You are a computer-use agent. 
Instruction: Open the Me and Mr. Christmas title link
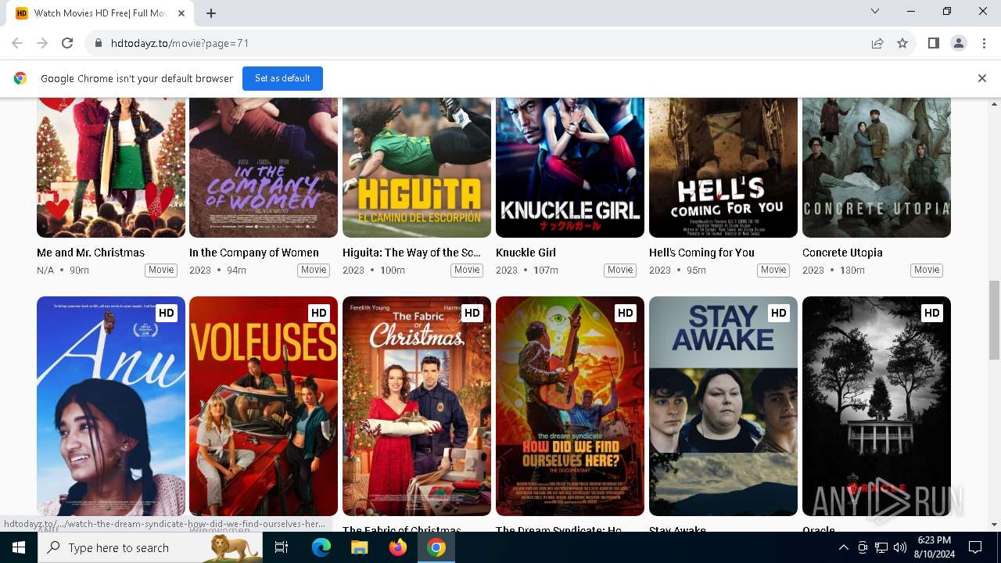91,253
